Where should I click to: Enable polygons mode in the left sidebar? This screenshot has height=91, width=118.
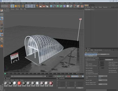(x=2, y=31)
